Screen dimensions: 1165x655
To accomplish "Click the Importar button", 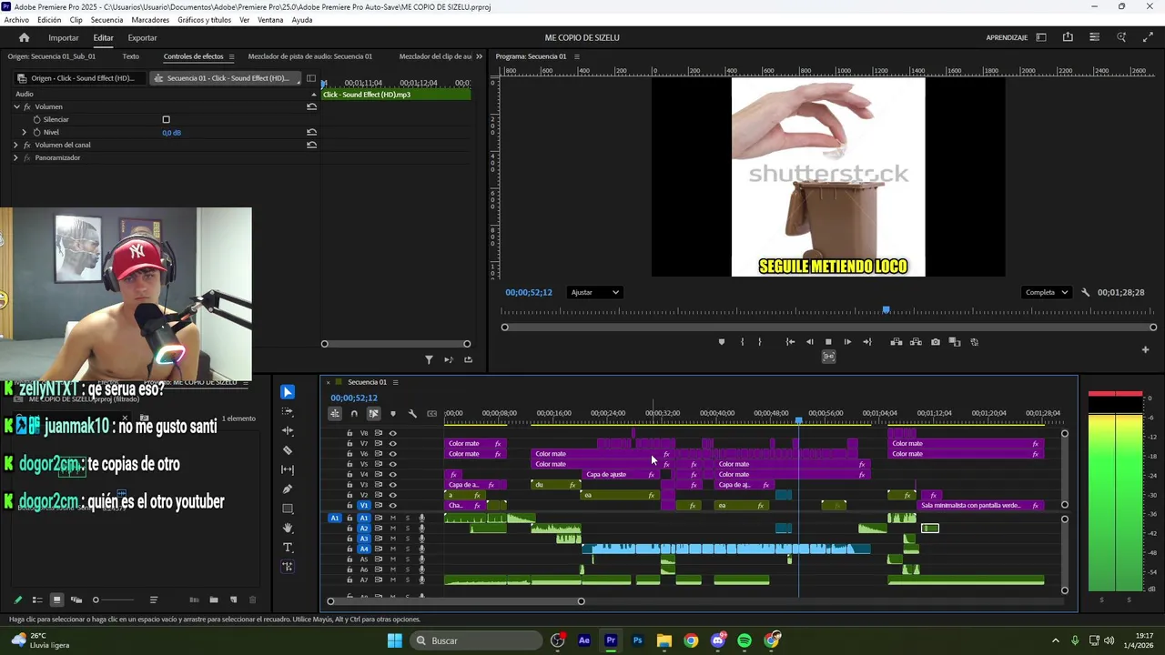I will coord(64,37).
